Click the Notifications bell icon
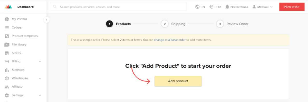This screenshot has height=102, width=308. [227, 7]
